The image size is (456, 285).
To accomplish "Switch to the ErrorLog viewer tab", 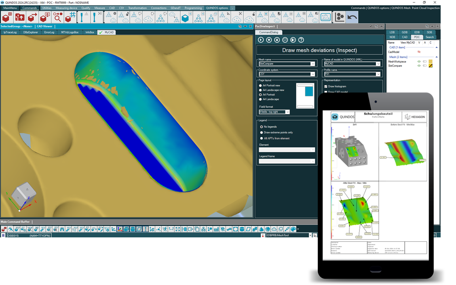I will pyautogui.click(x=49, y=32).
